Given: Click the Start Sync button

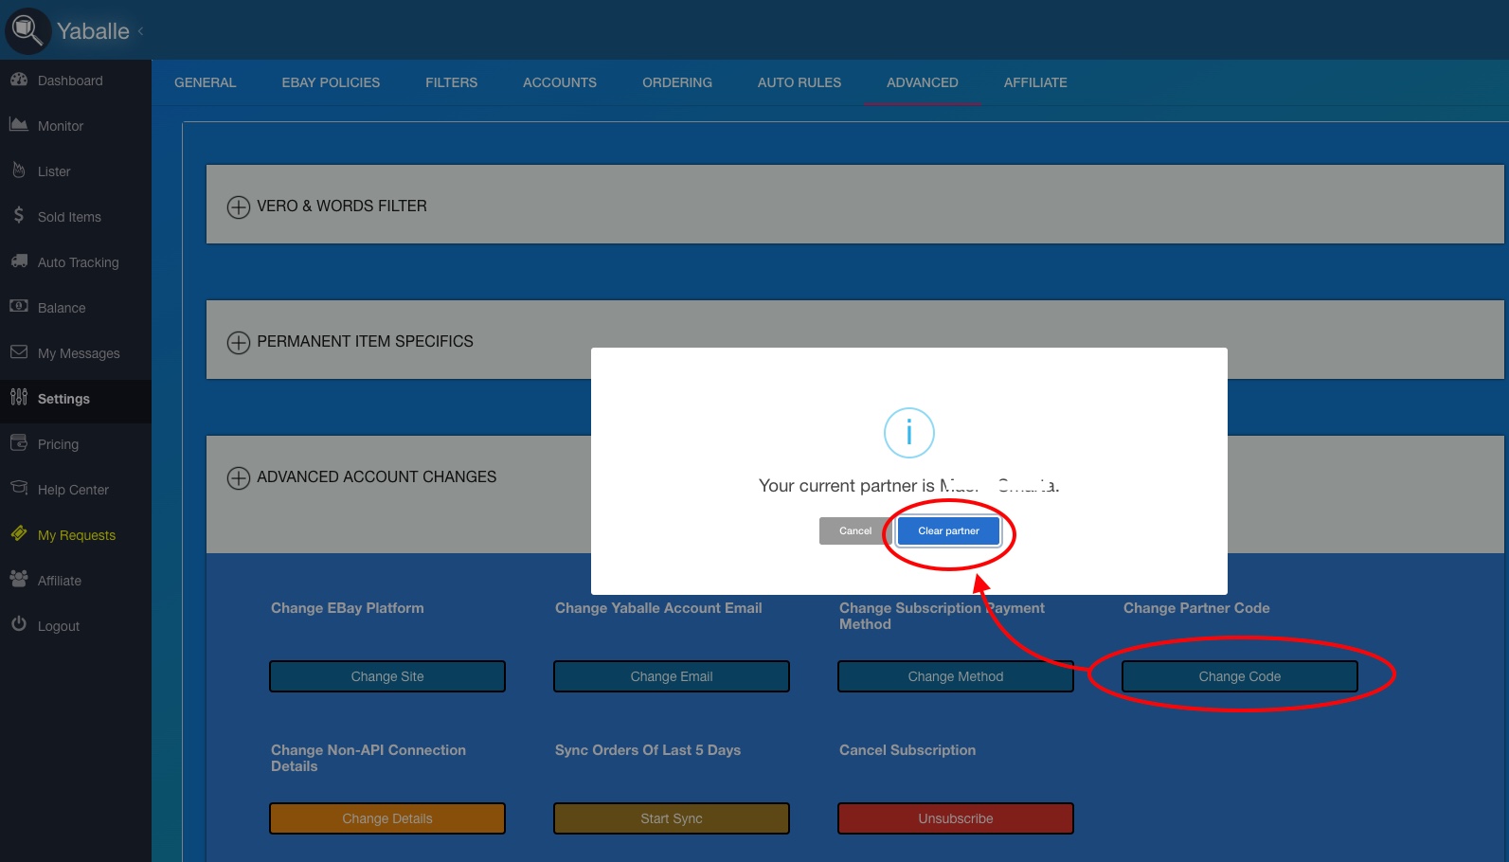Looking at the screenshot, I should (671, 818).
